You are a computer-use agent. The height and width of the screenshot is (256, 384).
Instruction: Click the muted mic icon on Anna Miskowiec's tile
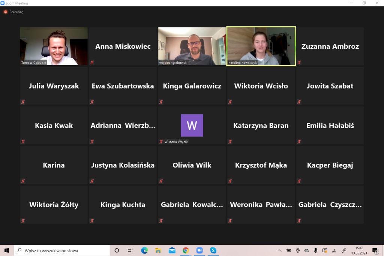(92, 63)
